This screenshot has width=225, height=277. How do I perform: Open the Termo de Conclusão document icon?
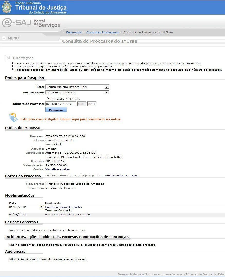[42, 207]
